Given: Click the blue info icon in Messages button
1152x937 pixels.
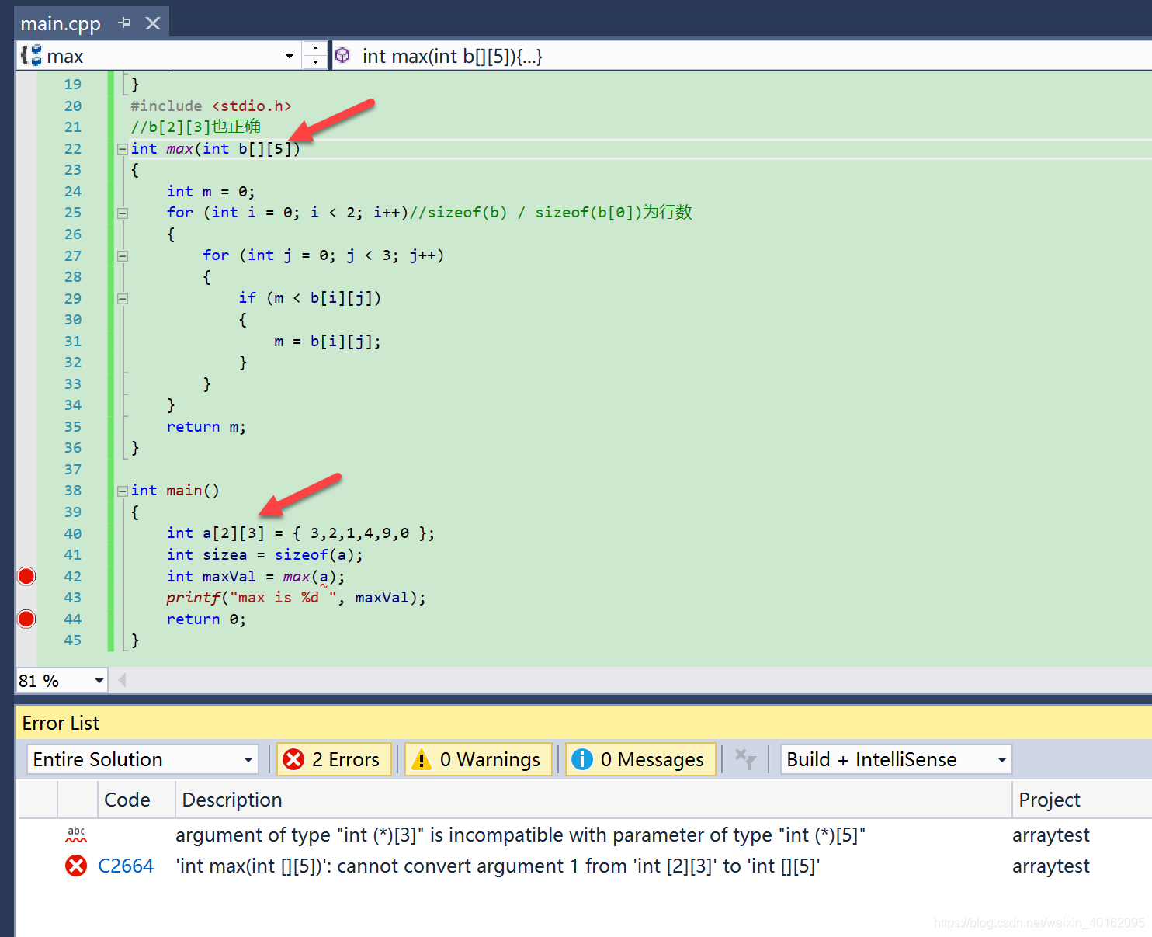Looking at the screenshot, I should click(582, 759).
